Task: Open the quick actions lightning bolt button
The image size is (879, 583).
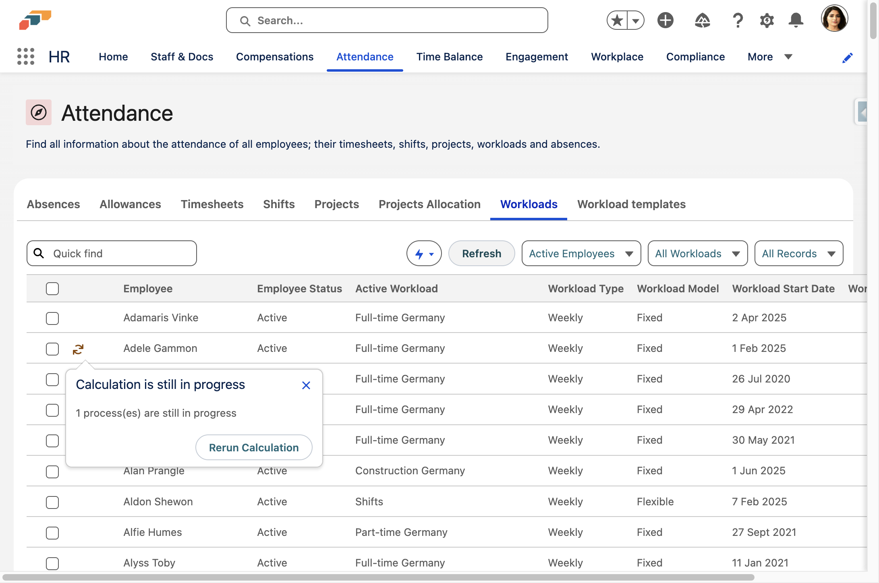Action: pyautogui.click(x=424, y=253)
